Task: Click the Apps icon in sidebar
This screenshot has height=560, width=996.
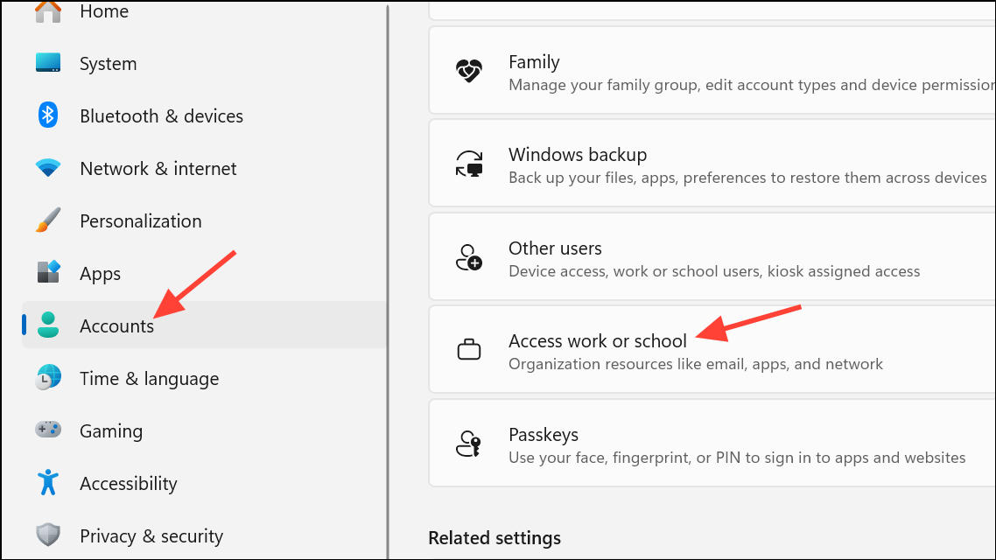Action: [x=46, y=273]
